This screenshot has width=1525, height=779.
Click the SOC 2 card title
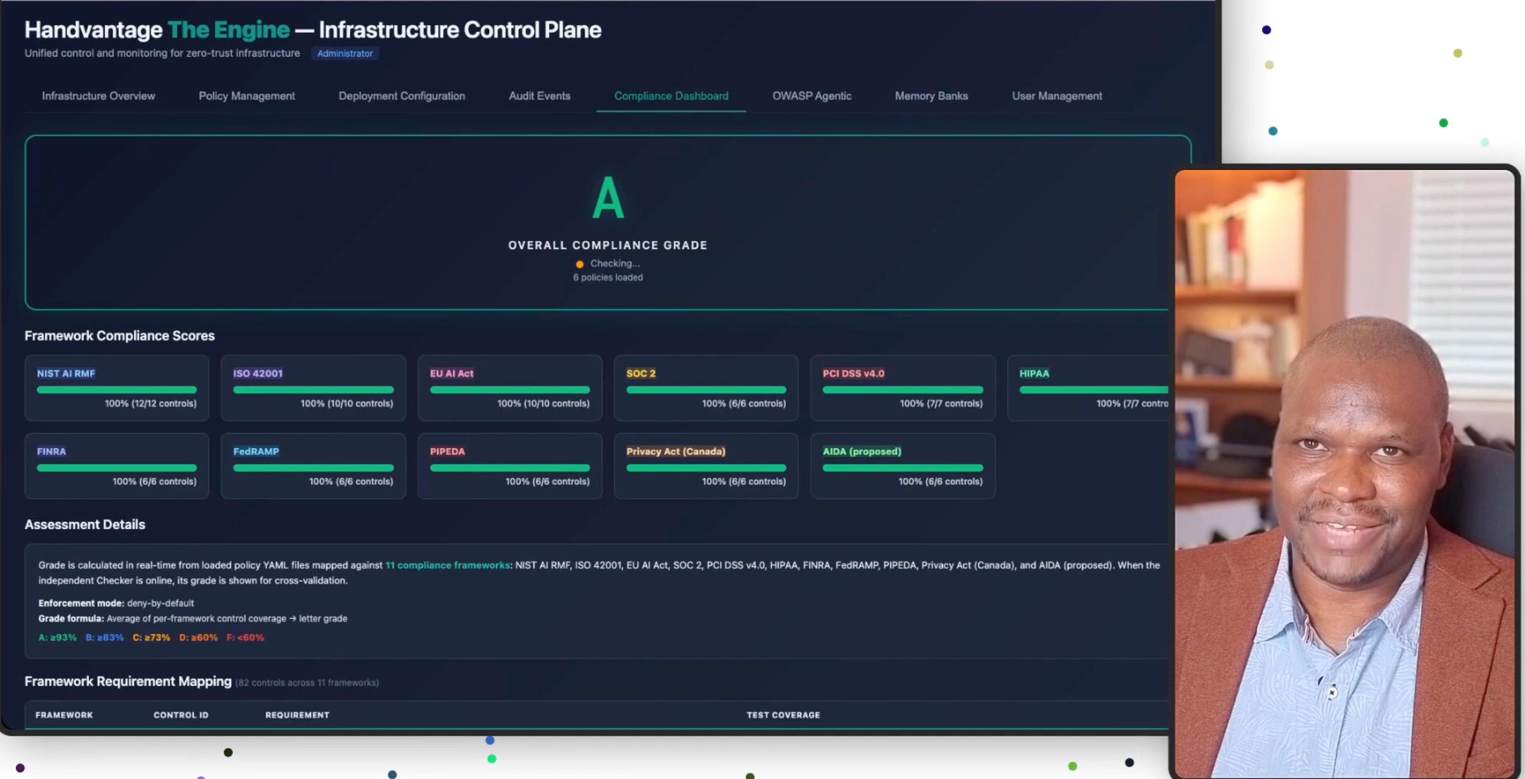[x=641, y=373]
